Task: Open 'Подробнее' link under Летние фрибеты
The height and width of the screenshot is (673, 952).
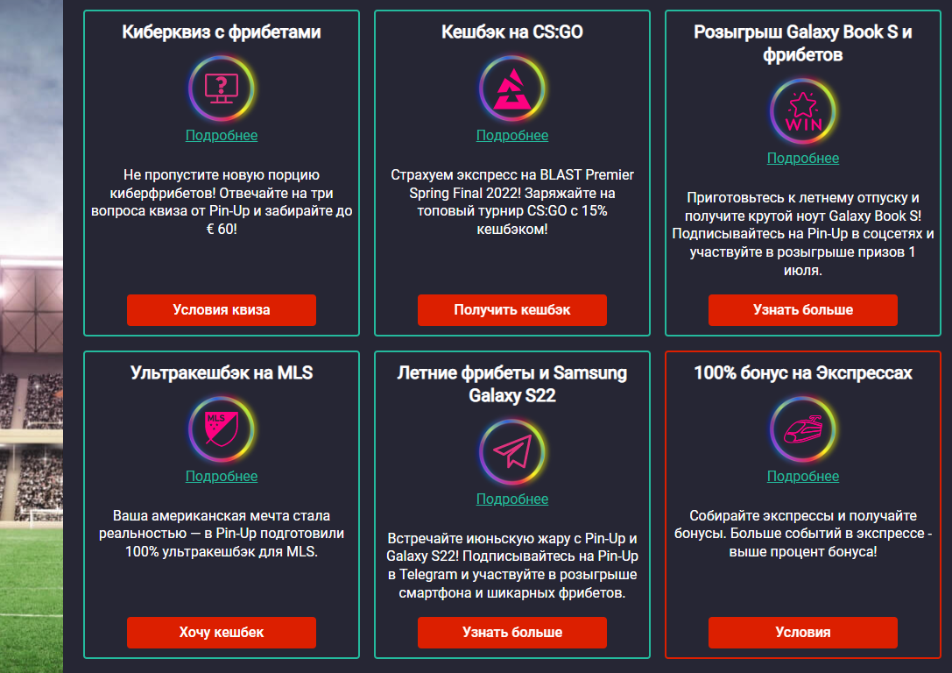Action: (x=512, y=499)
